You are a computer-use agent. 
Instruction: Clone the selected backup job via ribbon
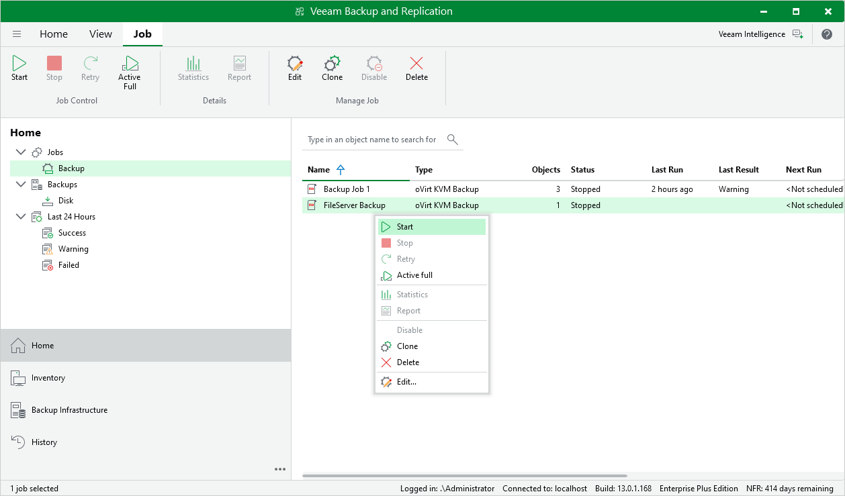click(332, 67)
